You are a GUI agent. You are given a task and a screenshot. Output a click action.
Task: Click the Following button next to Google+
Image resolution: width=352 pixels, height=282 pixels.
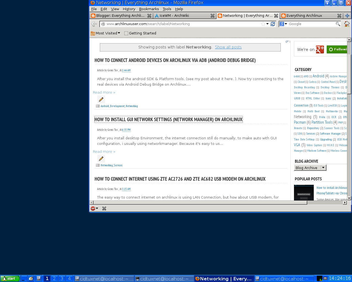(337, 50)
